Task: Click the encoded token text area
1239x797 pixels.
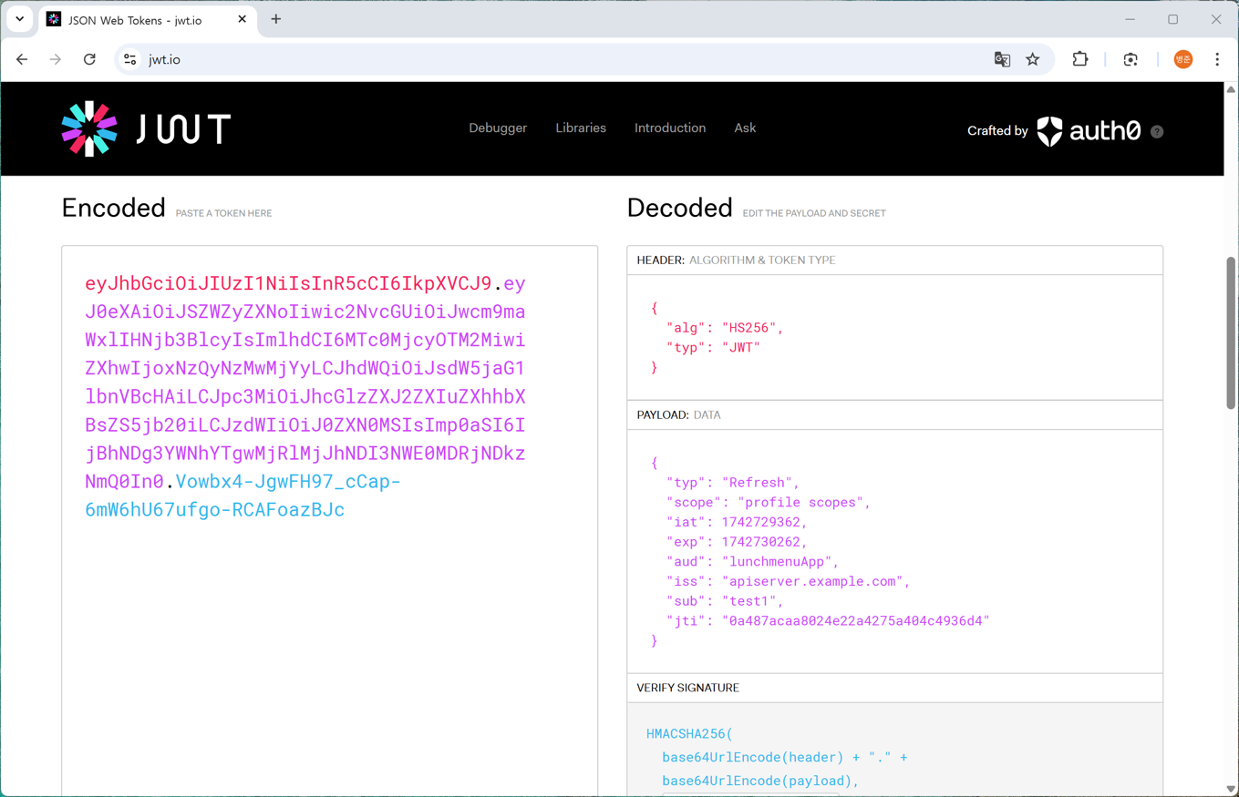Action: tap(330, 521)
